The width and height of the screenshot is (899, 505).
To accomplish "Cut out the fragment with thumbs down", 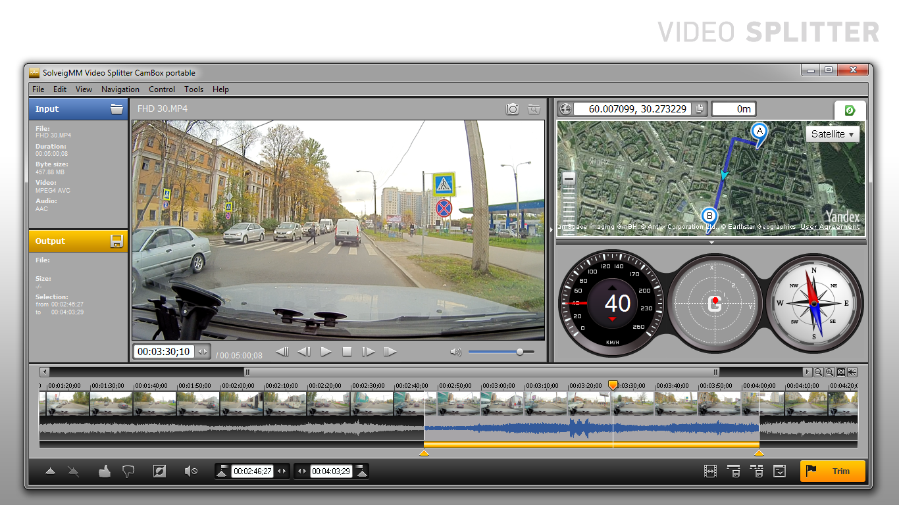I will click(128, 471).
